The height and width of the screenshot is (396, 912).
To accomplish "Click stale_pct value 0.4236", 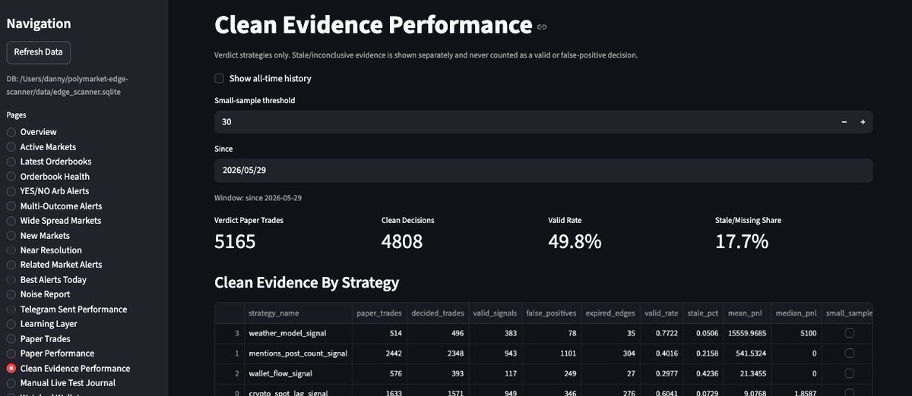I will pos(703,373).
